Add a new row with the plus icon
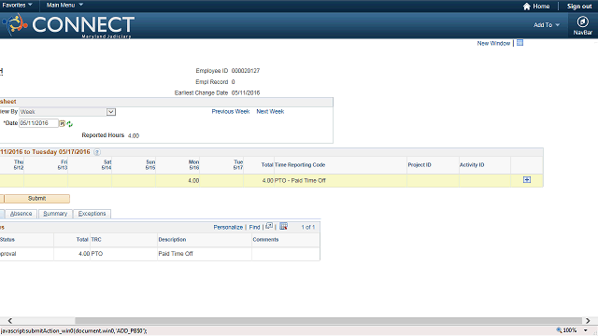The image size is (598, 336). (527, 180)
